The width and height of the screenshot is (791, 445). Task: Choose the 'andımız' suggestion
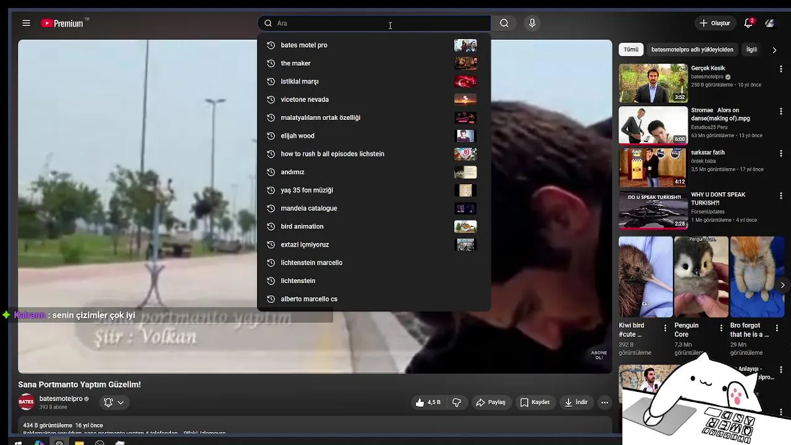(374, 172)
